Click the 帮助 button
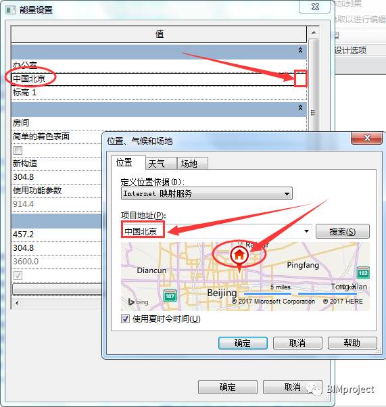 point(352,343)
